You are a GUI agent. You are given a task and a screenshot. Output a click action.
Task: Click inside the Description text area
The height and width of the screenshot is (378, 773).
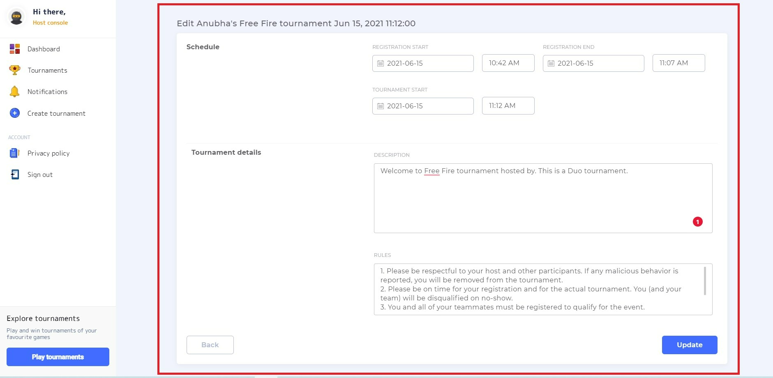(x=543, y=198)
